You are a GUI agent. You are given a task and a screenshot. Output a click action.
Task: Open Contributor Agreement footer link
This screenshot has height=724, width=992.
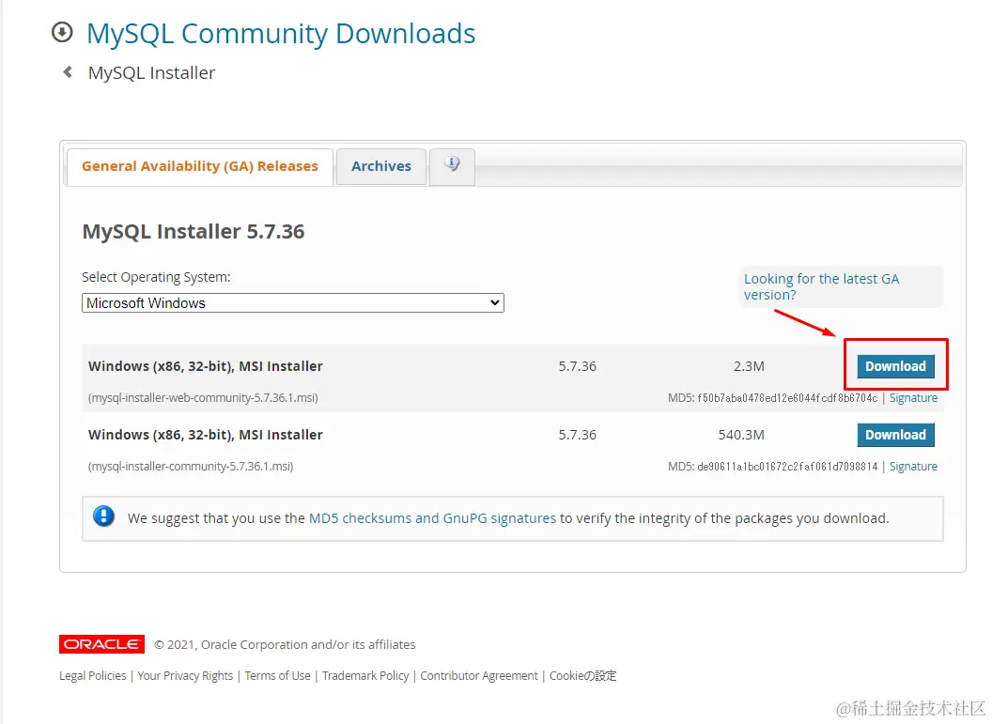479,675
